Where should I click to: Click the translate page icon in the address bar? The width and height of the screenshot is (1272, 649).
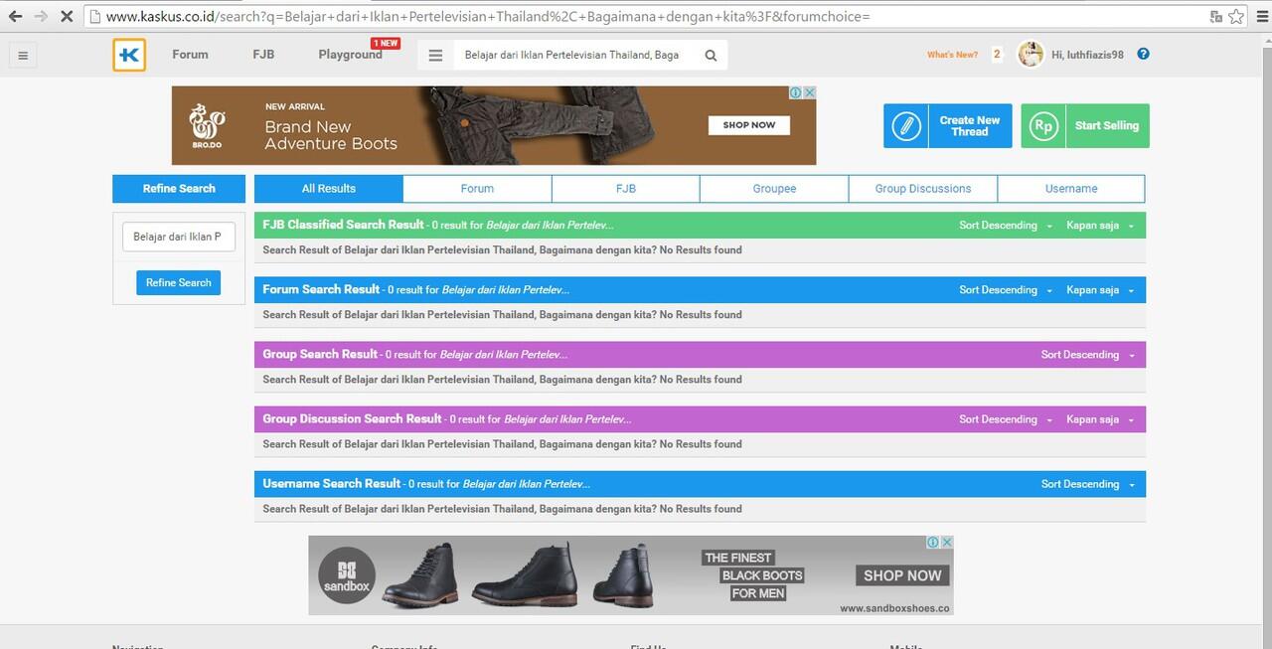[1215, 16]
